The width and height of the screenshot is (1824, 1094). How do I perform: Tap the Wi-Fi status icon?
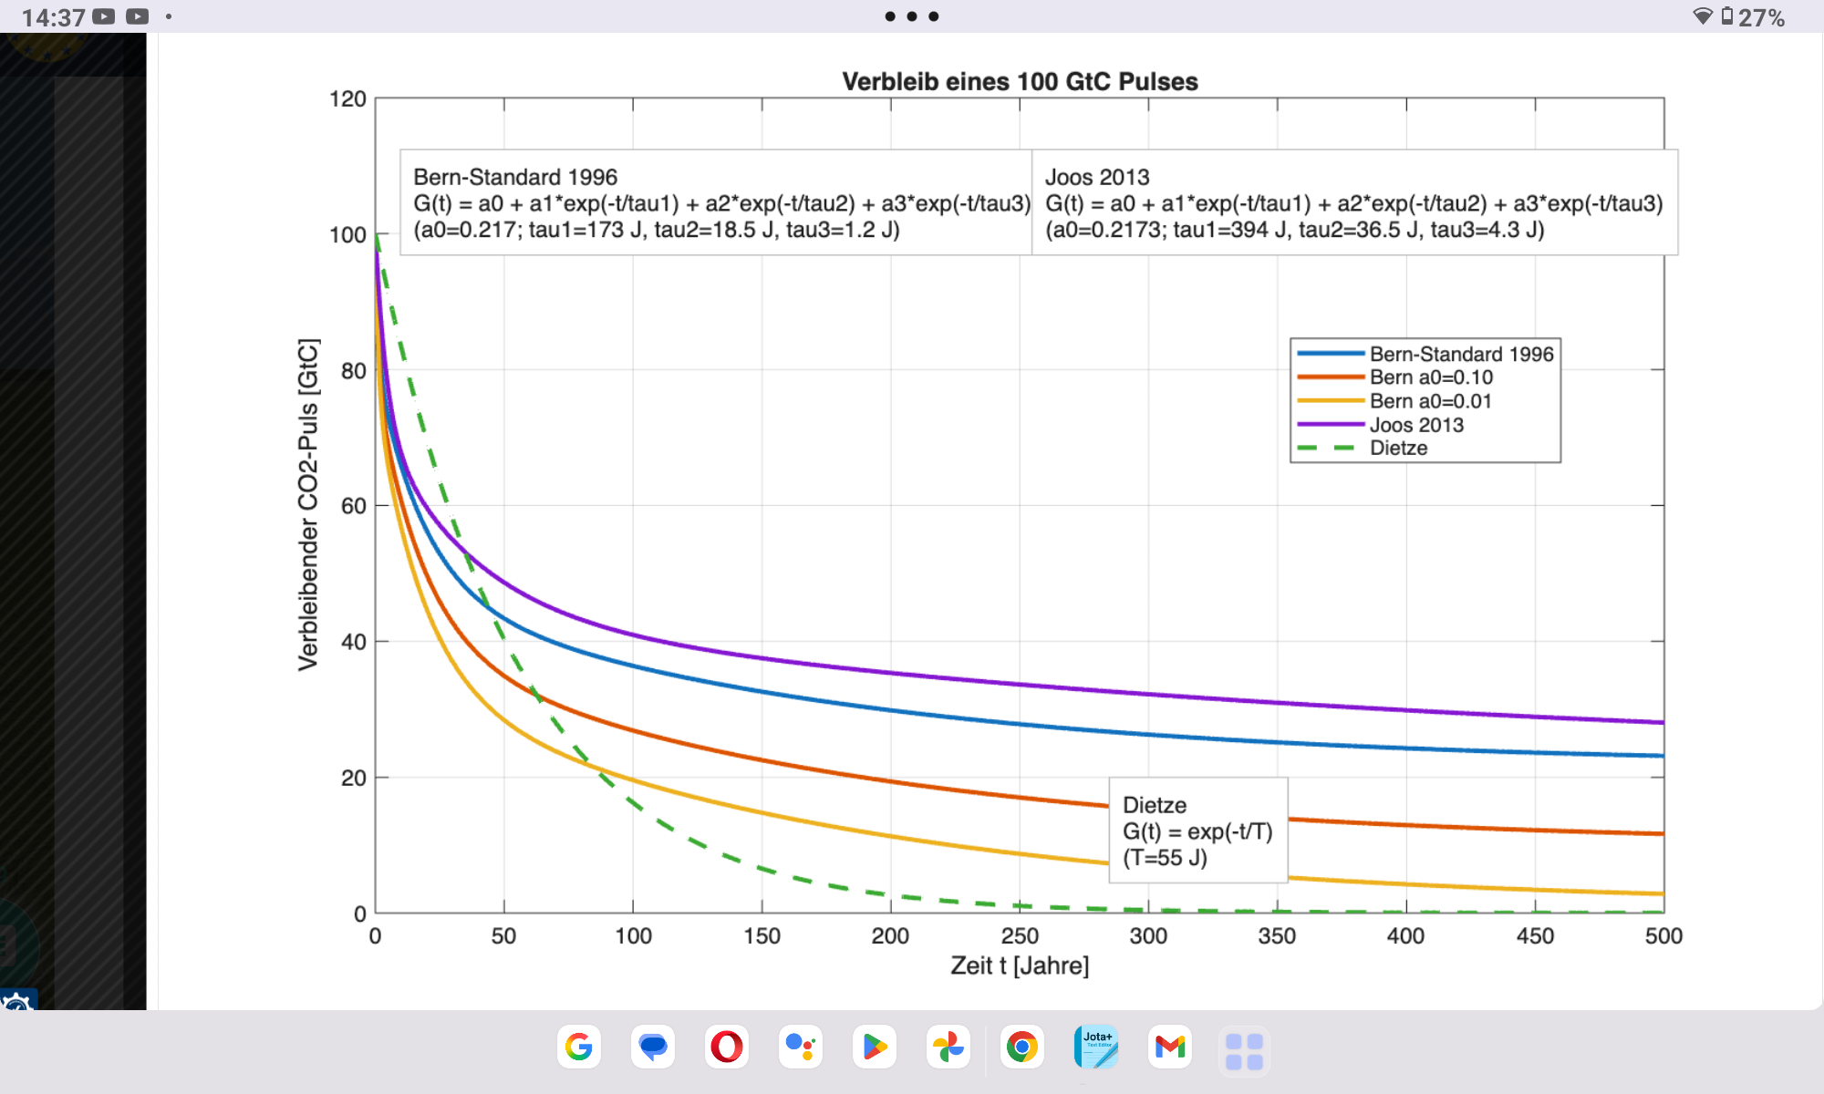coord(1702,16)
